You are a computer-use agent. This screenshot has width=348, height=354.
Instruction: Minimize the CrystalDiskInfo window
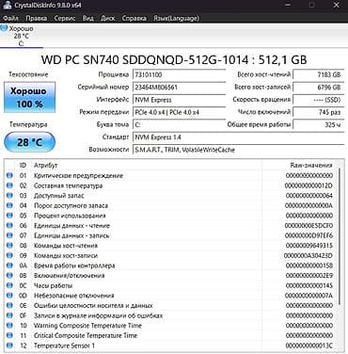[x=288, y=6]
